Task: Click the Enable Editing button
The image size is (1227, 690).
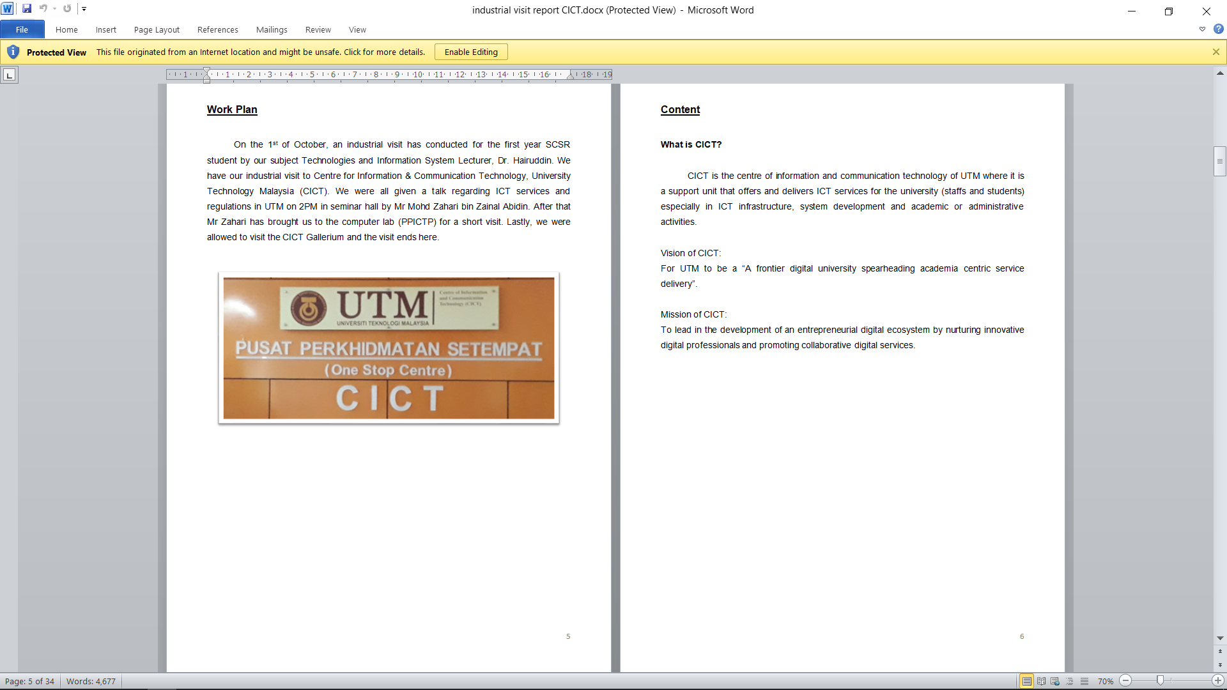Action: (x=471, y=52)
